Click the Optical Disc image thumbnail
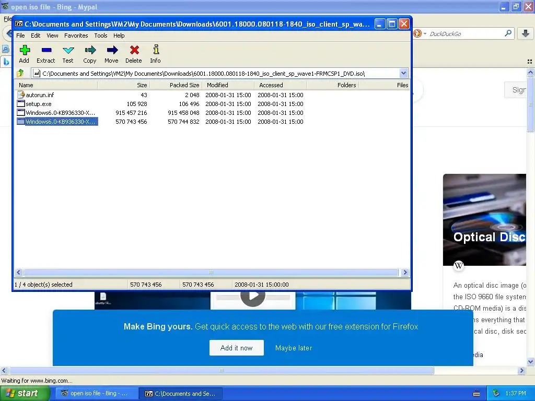The height and width of the screenshot is (401, 535). tap(484, 220)
